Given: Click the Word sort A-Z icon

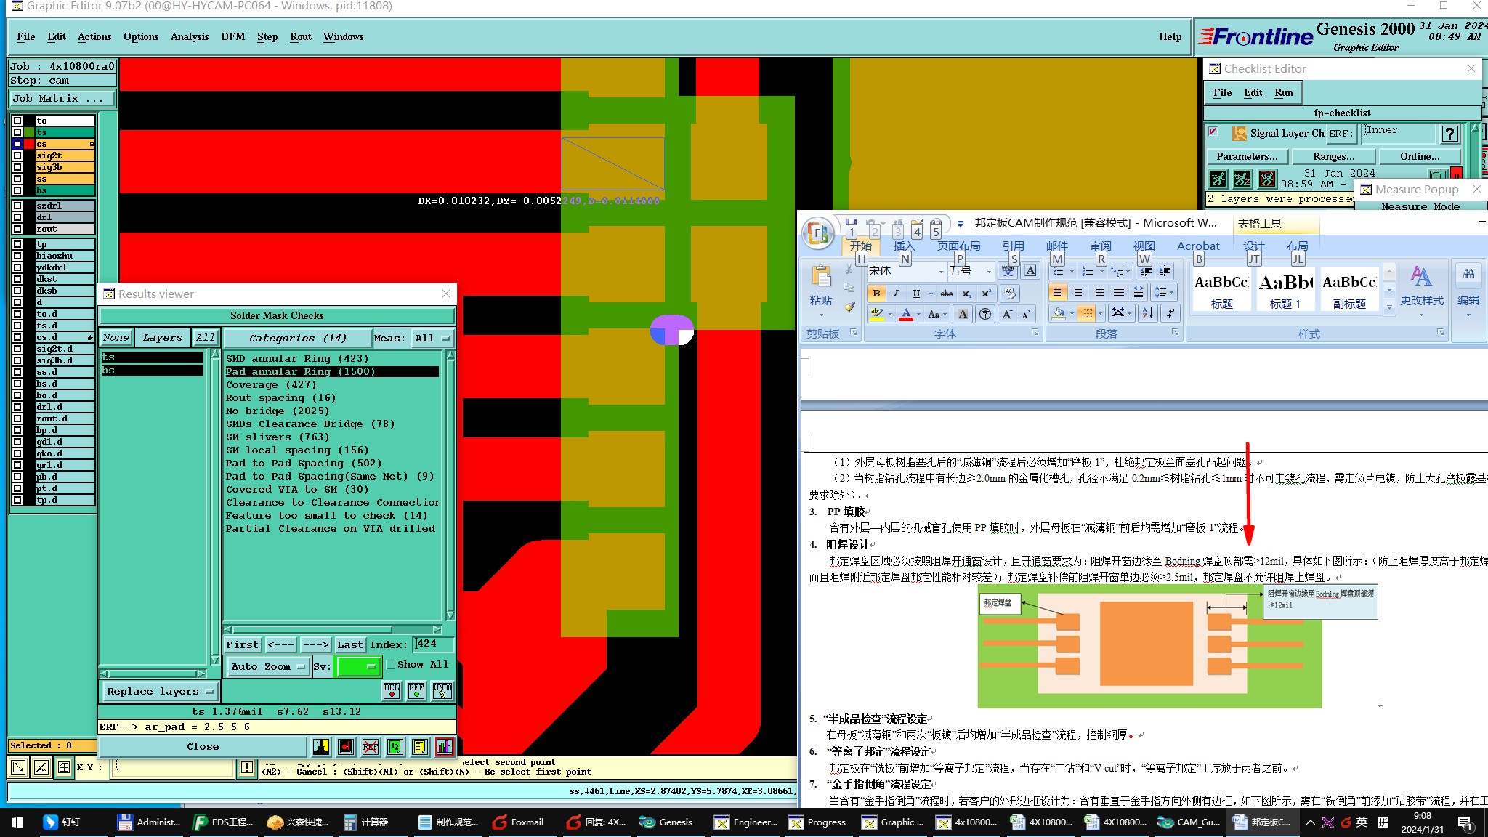Looking at the screenshot, I should pos(1147,313).
